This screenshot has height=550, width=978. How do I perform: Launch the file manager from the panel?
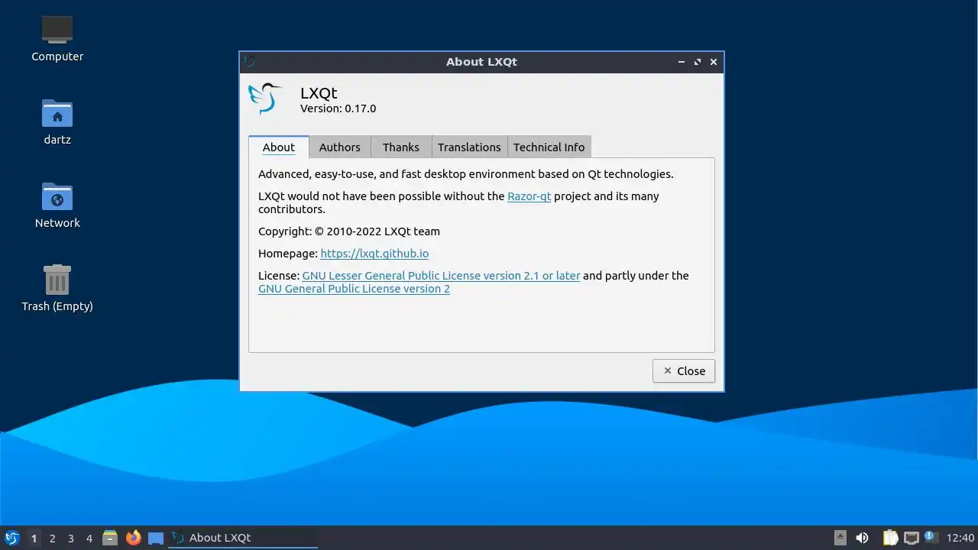[x=110, y=538]
